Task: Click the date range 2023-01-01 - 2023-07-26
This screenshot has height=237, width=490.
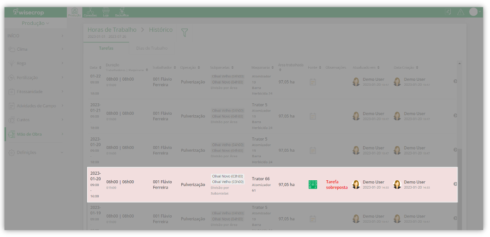Action: (107, 36)
